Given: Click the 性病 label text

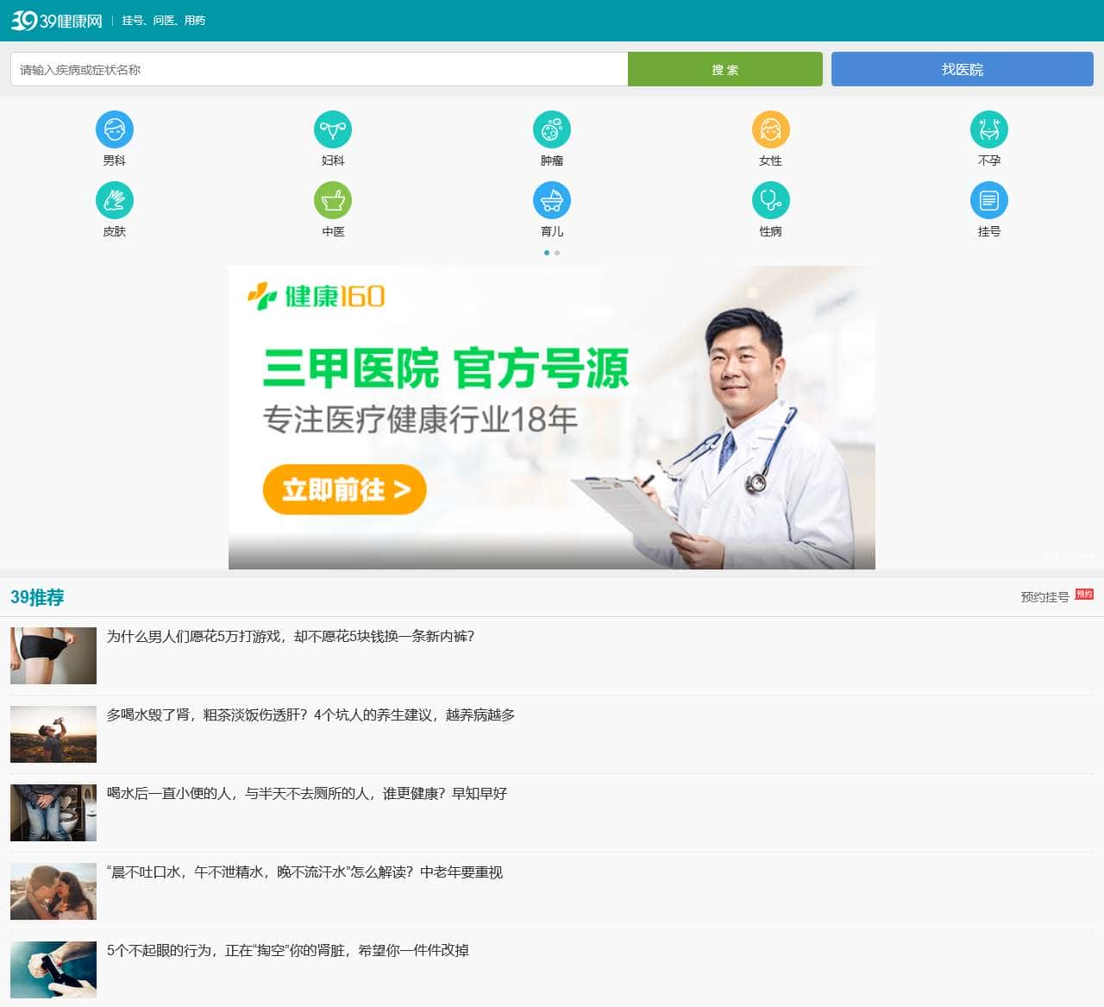Looking at the screenshot, I should (770, 231).
